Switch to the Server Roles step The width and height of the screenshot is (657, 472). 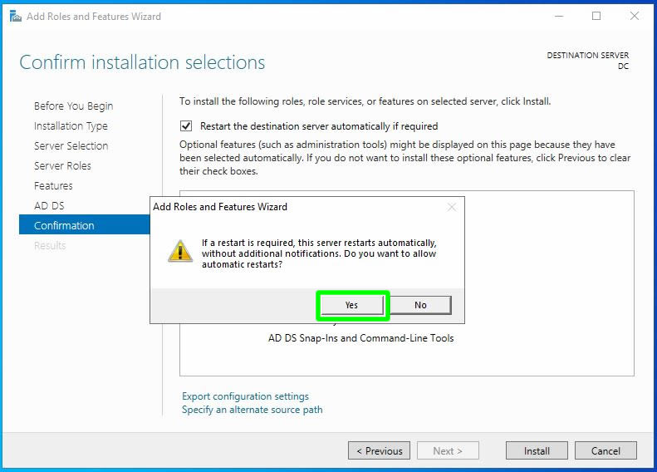(x=62, y=165)
